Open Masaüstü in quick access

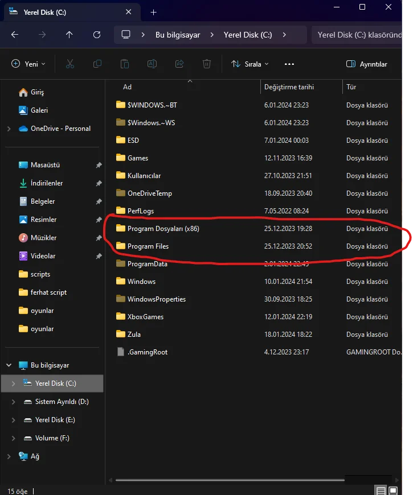pyautogui.click(x=39, y=165)
